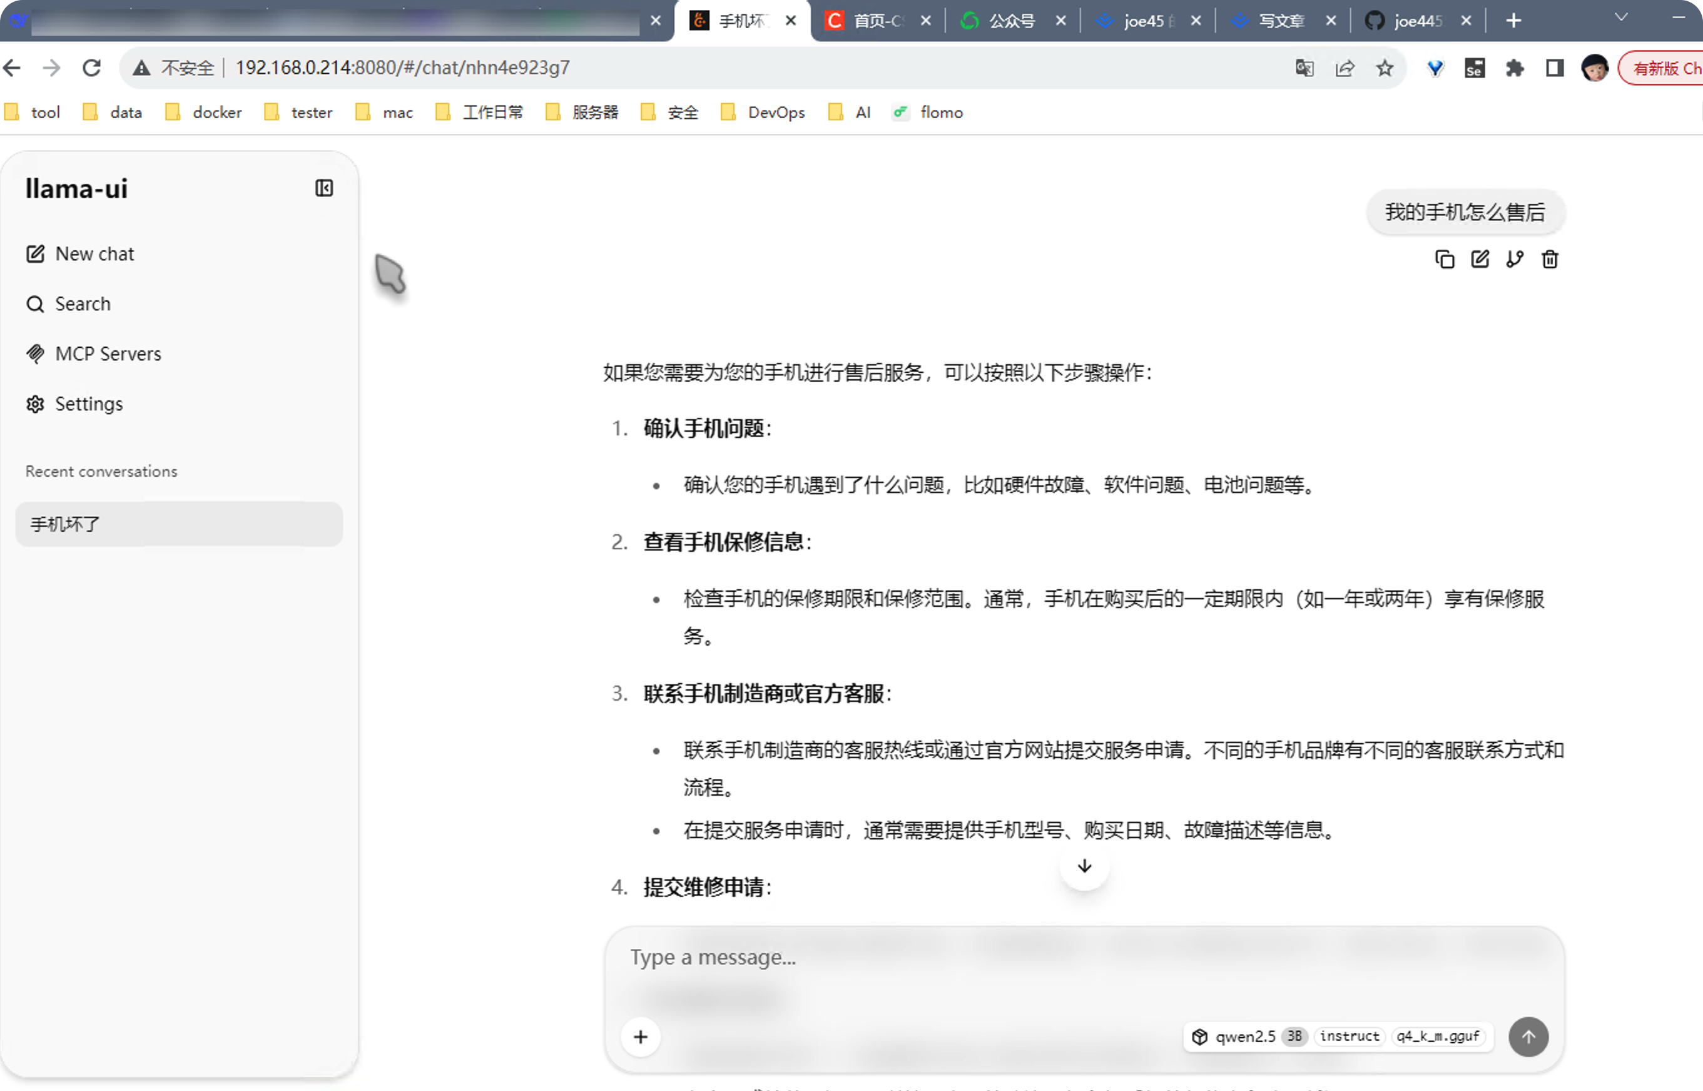Screen dimensions: 1703x1091
Task: Open Settings in the sidebar
Action: click(74, 404)
